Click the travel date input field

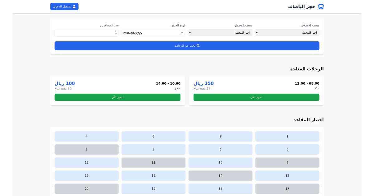(150, 33)
